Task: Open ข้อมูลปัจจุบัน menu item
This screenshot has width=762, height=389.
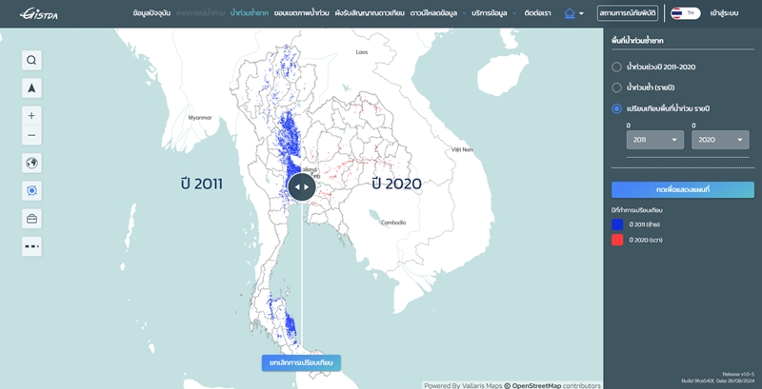Action: point(151,13)
